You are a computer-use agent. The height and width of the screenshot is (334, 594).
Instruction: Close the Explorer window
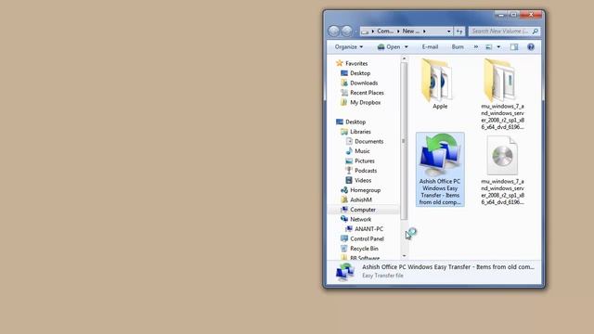pyautogui.click(x=531, y=15)
